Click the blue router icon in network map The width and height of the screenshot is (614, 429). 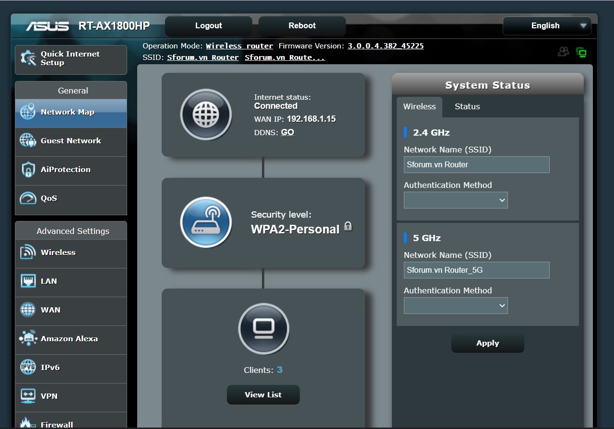206,222
